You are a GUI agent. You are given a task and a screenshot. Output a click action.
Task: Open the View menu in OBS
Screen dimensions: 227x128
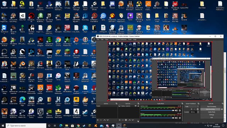(x=107, y=39)
